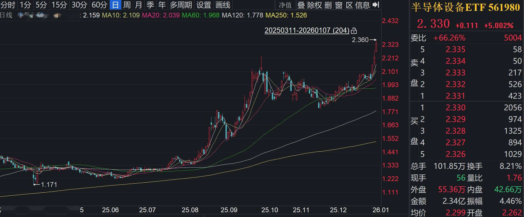Click the 删 delete button
This screenshot has height=217, width=524.
coord(328,5)
